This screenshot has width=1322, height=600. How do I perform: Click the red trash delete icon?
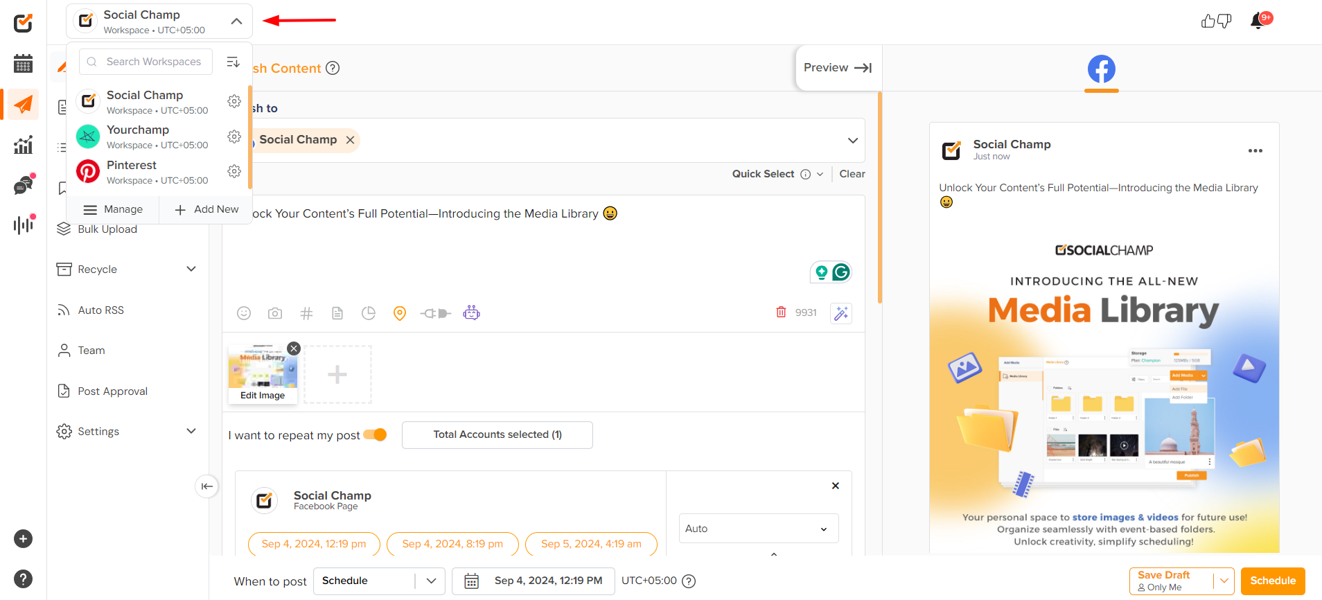click(781, 312)
